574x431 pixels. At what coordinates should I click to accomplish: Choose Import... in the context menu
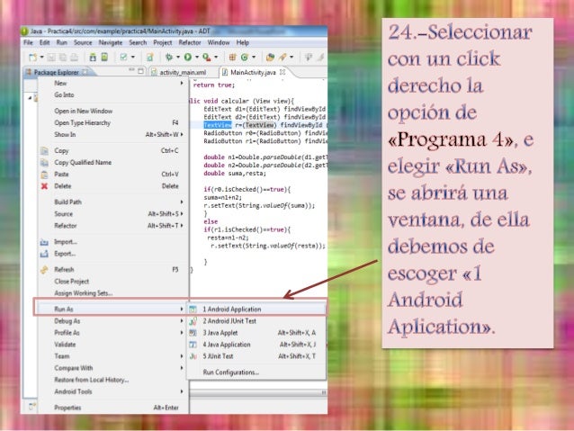(113, 242)
